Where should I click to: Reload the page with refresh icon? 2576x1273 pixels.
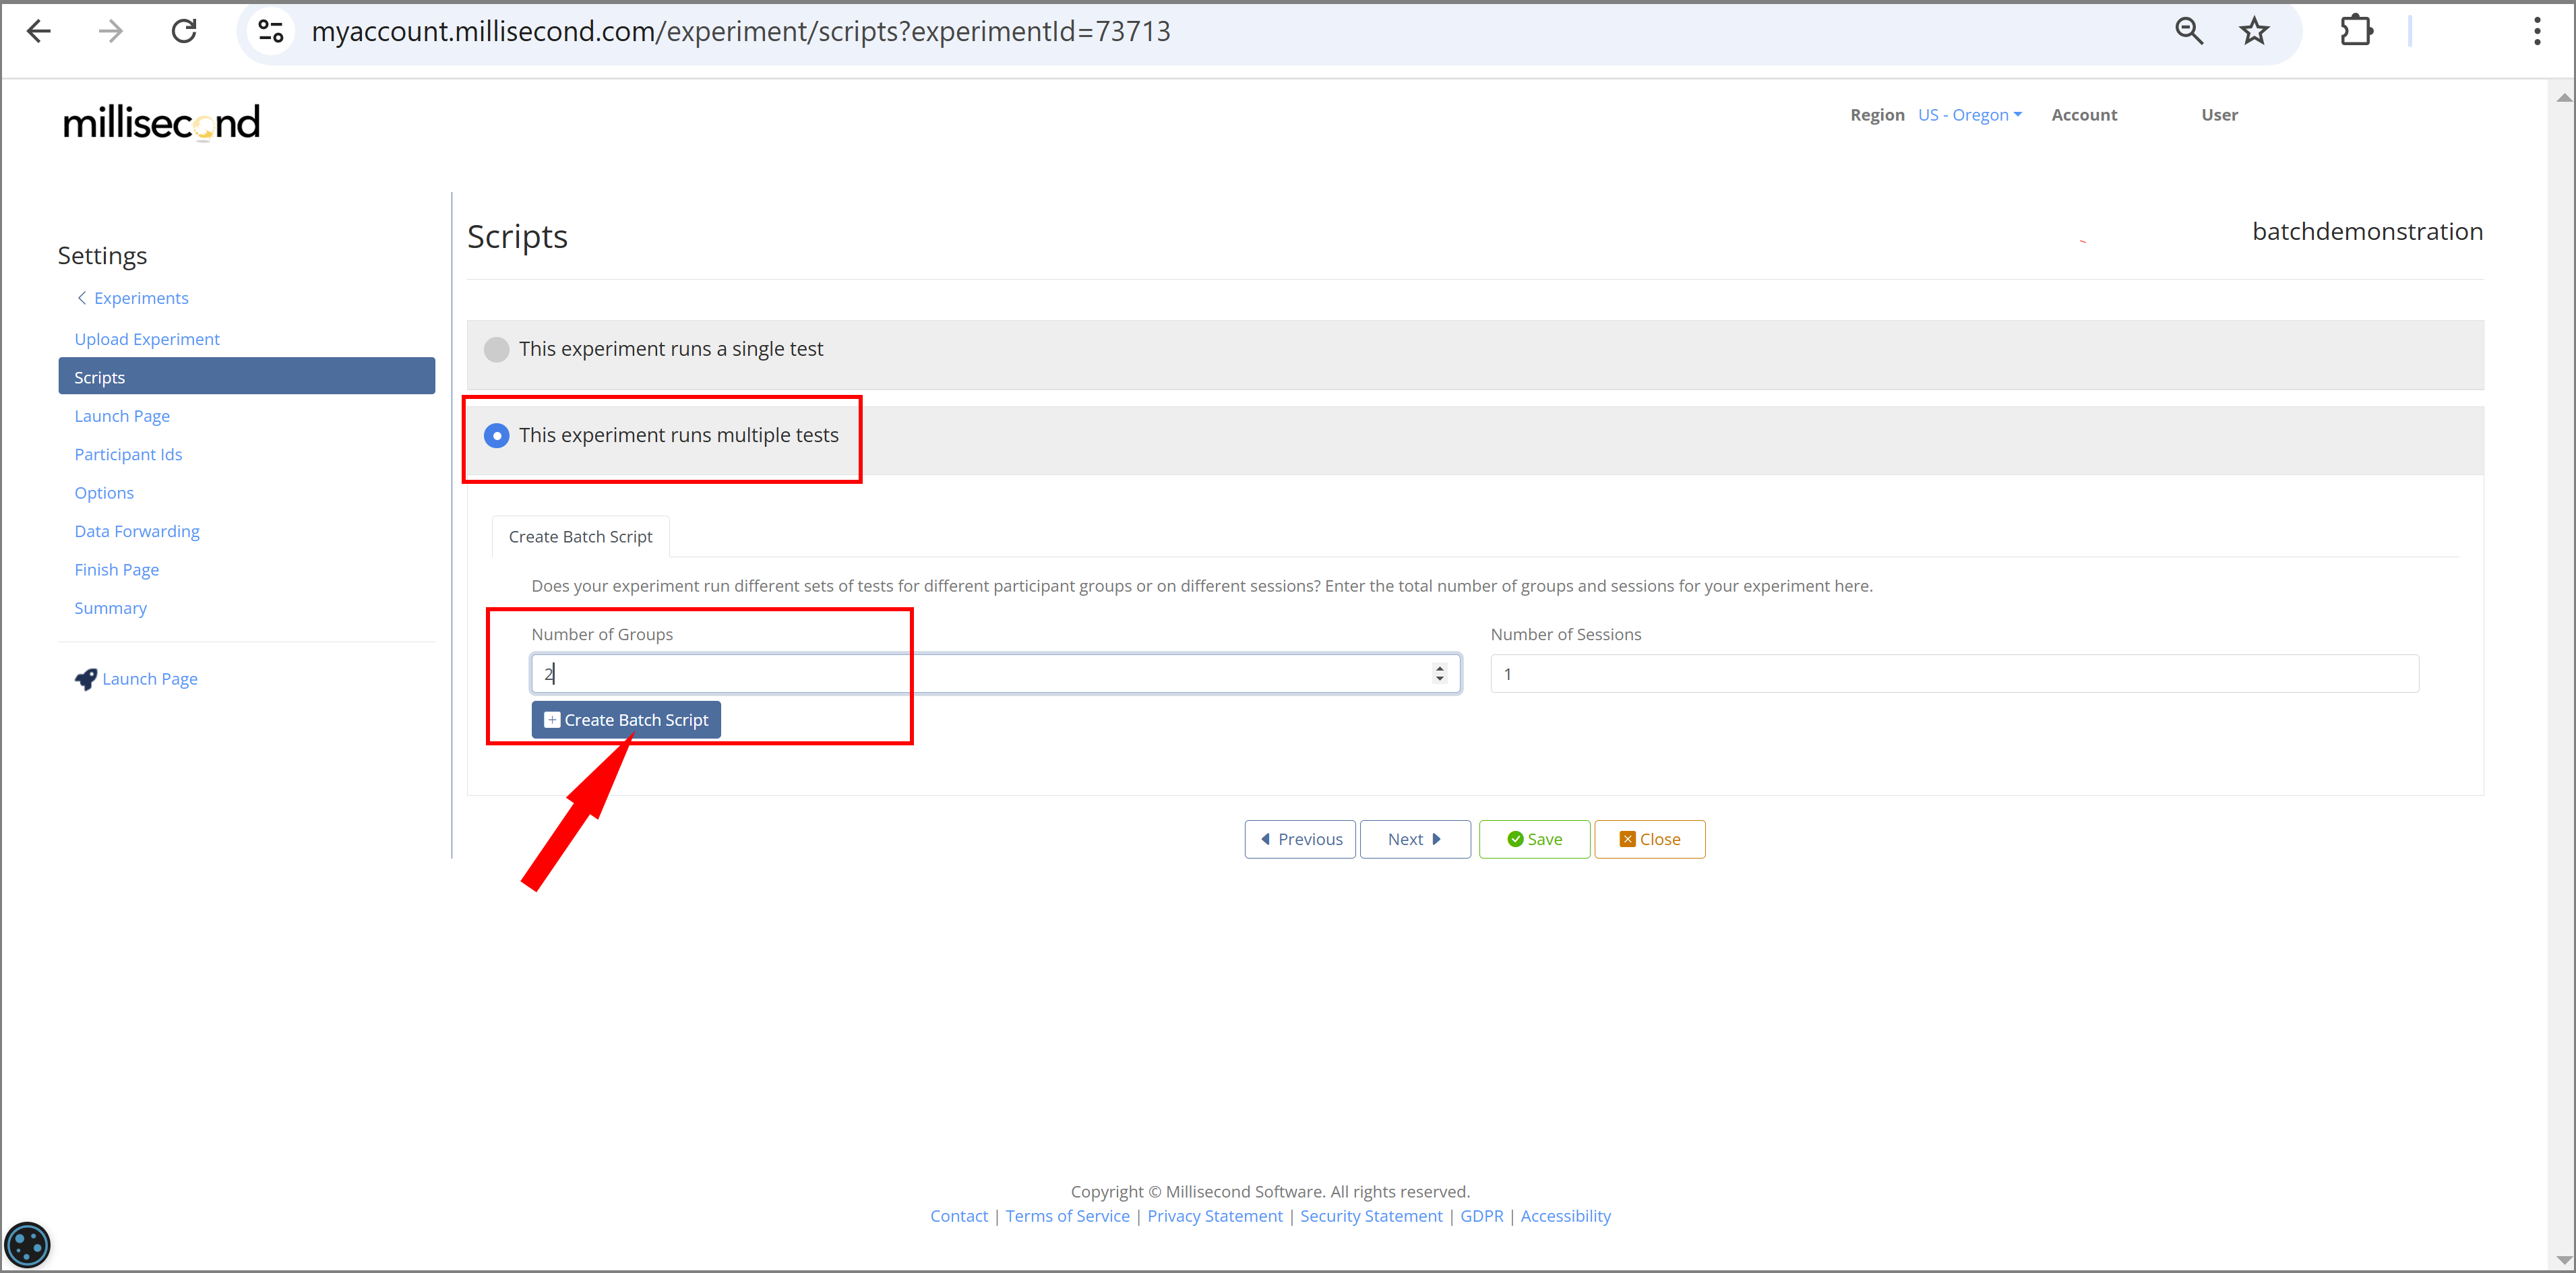click(x=184, y=31)
